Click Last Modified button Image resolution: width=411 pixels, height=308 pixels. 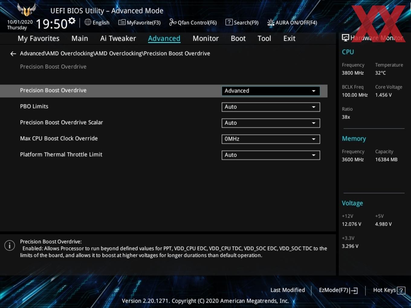(x=288, y=290)
